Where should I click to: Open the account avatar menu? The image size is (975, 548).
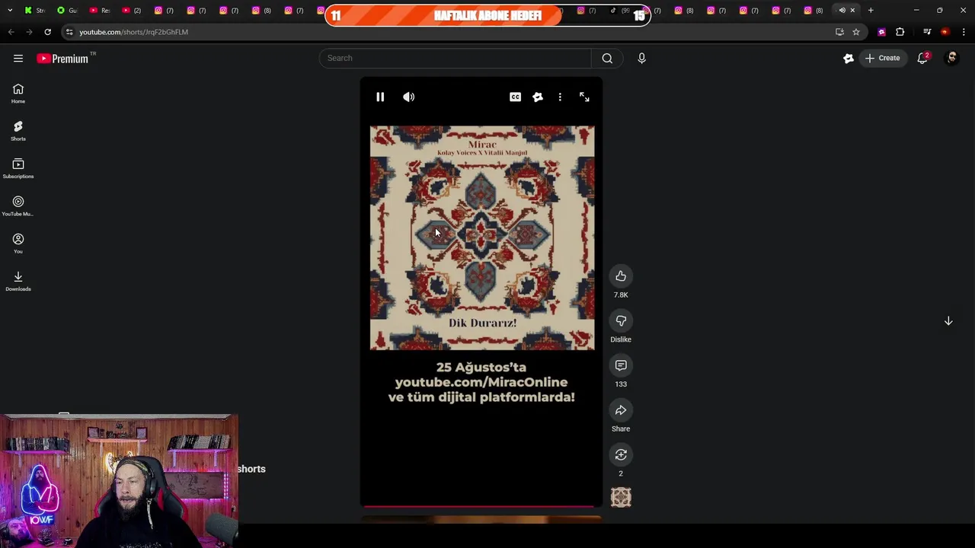click(951, 58)
